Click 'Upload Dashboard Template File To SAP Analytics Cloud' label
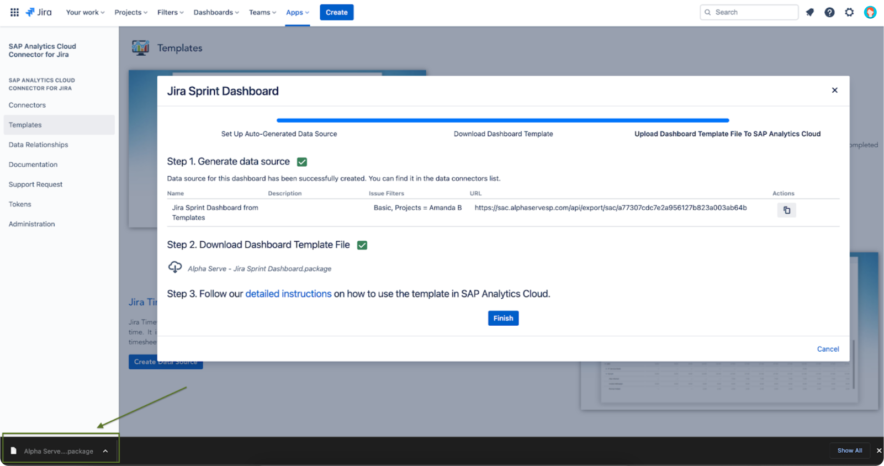Viewport: 884px width, 466px height. click(727, 134)
